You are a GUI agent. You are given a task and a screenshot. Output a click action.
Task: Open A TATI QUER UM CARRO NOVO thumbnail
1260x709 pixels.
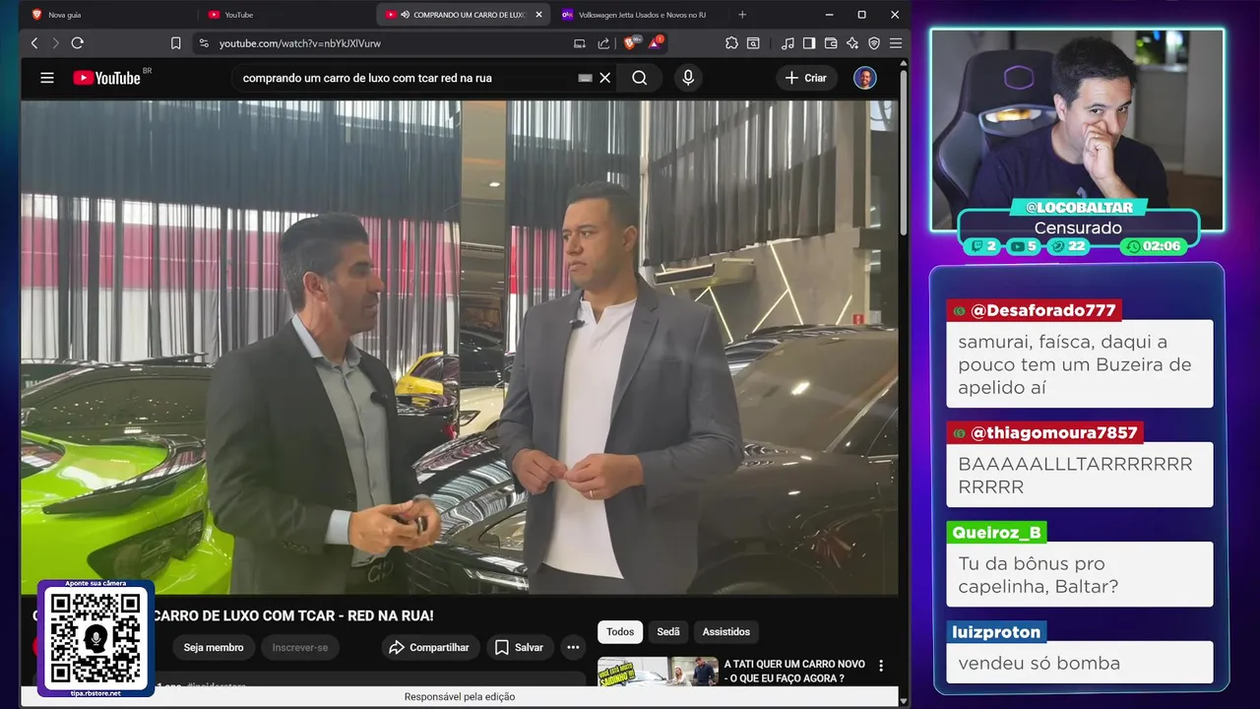(x=658, y=672)
